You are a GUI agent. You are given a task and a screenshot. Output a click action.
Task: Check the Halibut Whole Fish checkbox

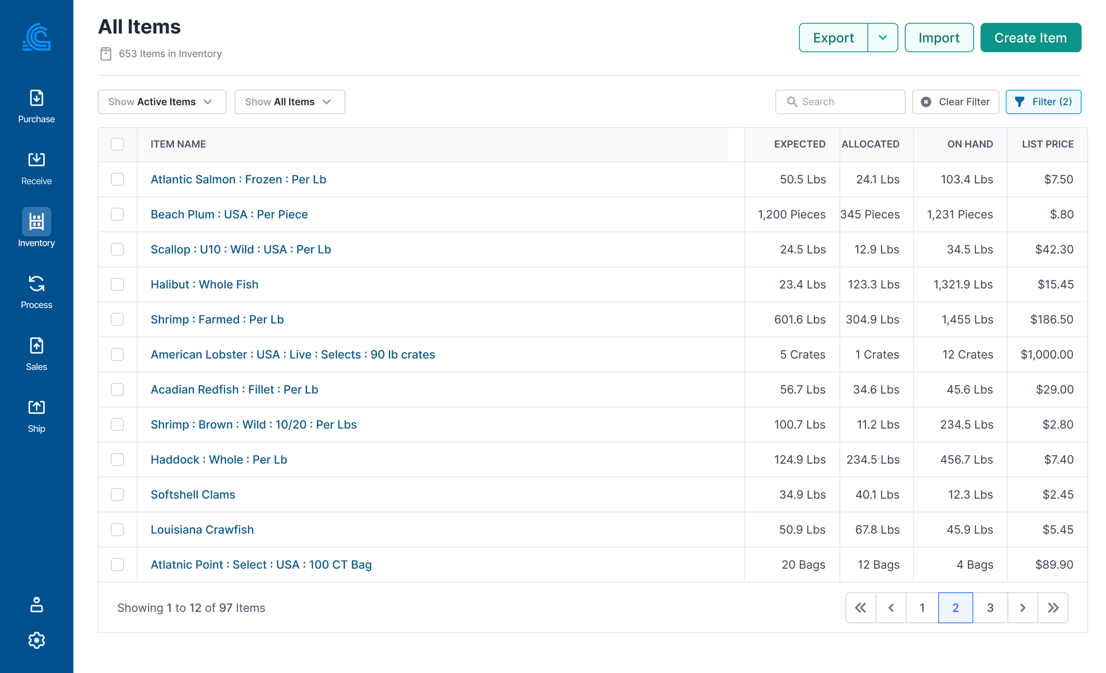117,284
